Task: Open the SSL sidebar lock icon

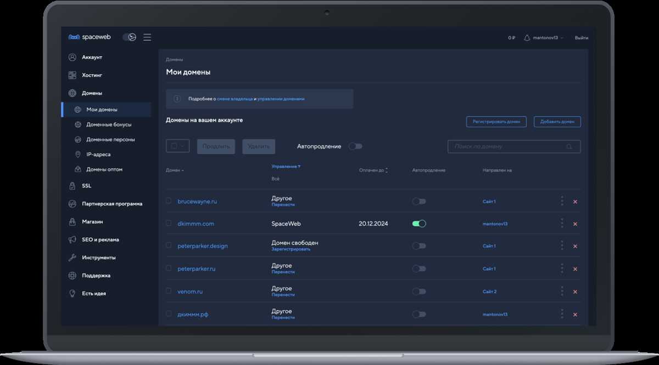Action: coord(72,186)
